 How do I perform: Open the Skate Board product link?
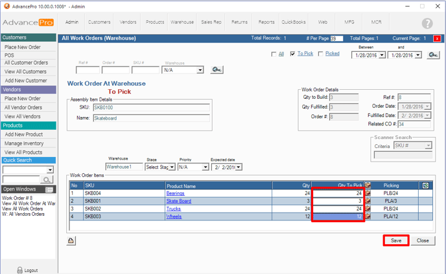[x=178, y=201]
